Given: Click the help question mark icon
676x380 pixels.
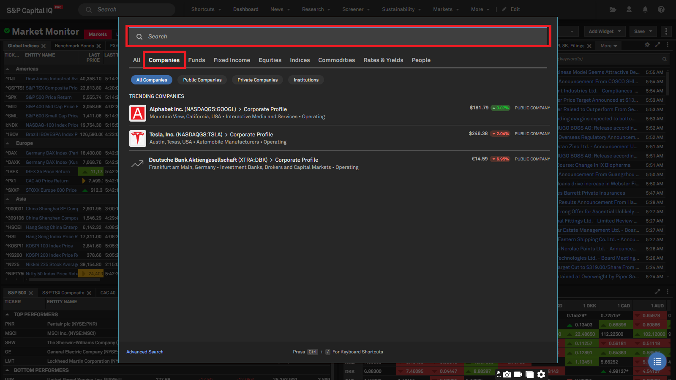Looking at the screenshot, I should pyautogui.click(x=661, y=9).
